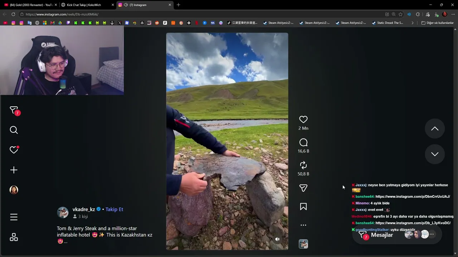
Task: Go back with the browser back arrow
Action: pos(5,14)
